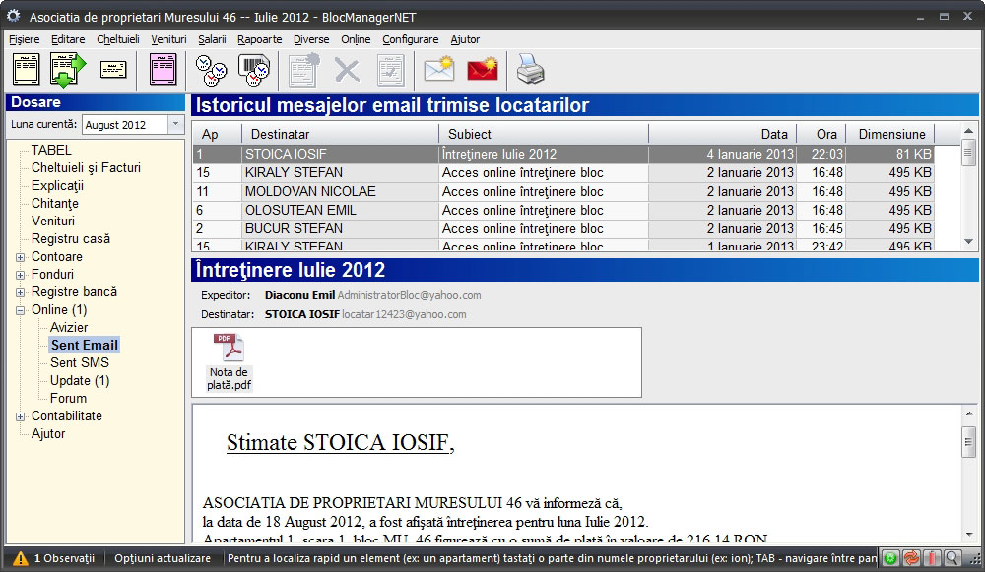The width and height of the screenshot is (985, 572).
Task: Click the barcode with clocks toolbar icon
Action: pyautogui.click(x=253, y=70)
